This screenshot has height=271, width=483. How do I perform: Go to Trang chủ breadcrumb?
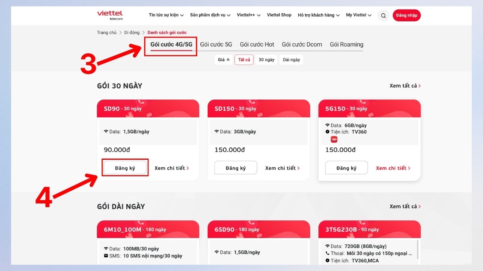[x=107, y=33]
